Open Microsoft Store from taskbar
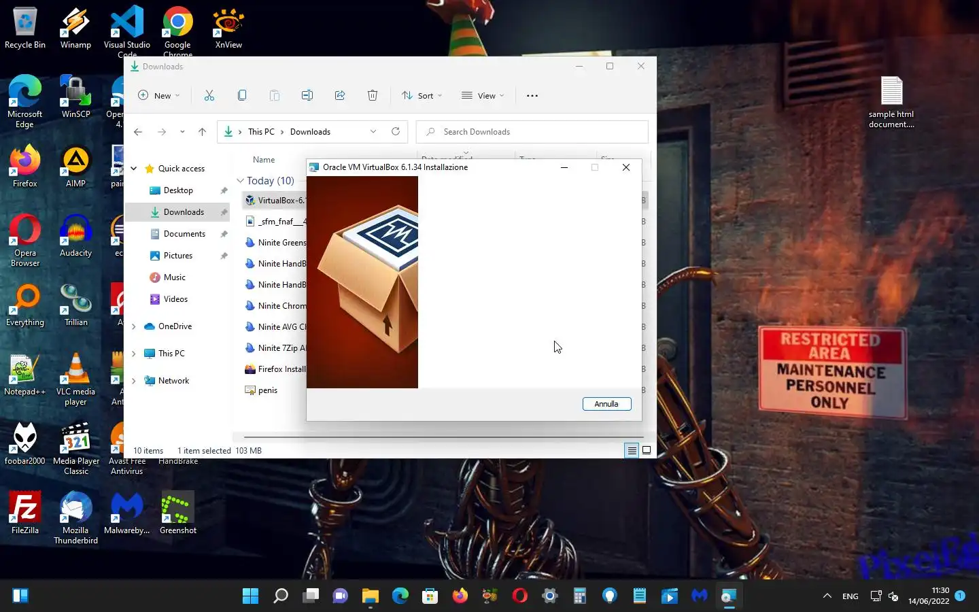The height and width of the screenshot is (612, 979). [x=430, y=596]
